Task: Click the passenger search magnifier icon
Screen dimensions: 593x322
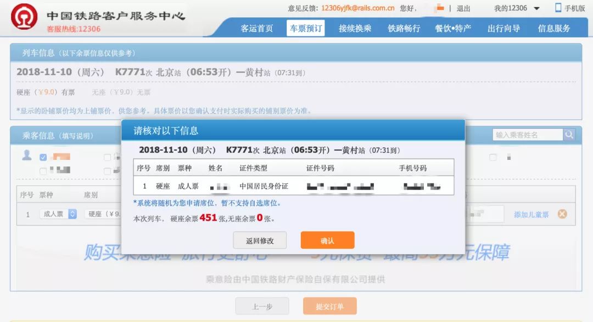Action: [569, 134]
